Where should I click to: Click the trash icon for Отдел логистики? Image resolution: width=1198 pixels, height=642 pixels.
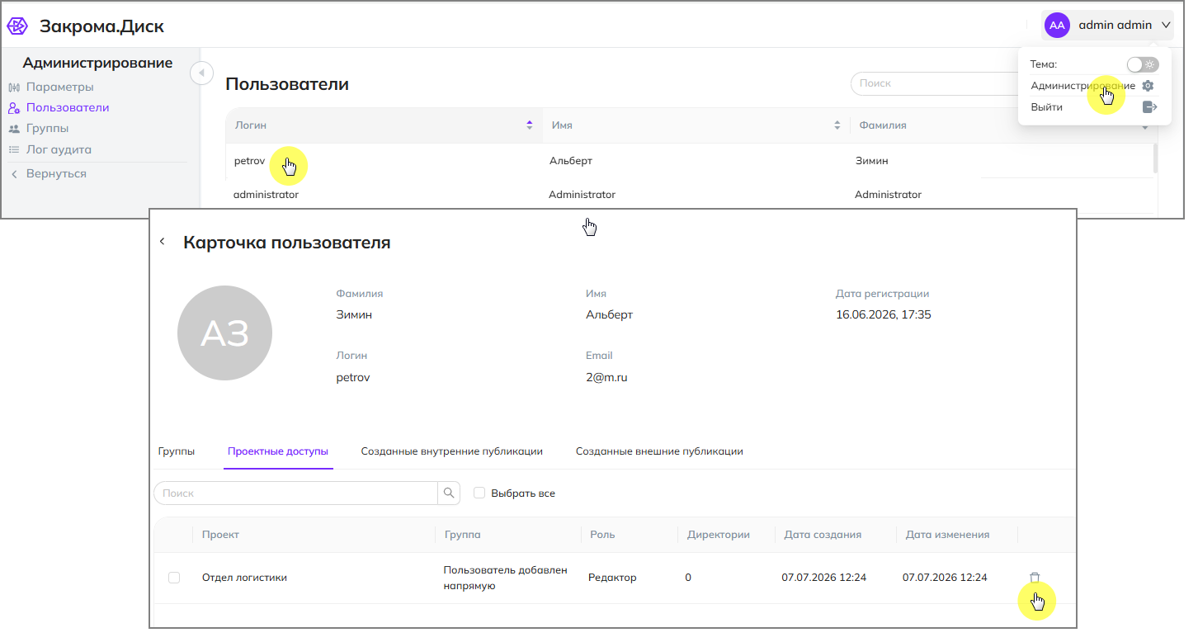pos(1035,578)
